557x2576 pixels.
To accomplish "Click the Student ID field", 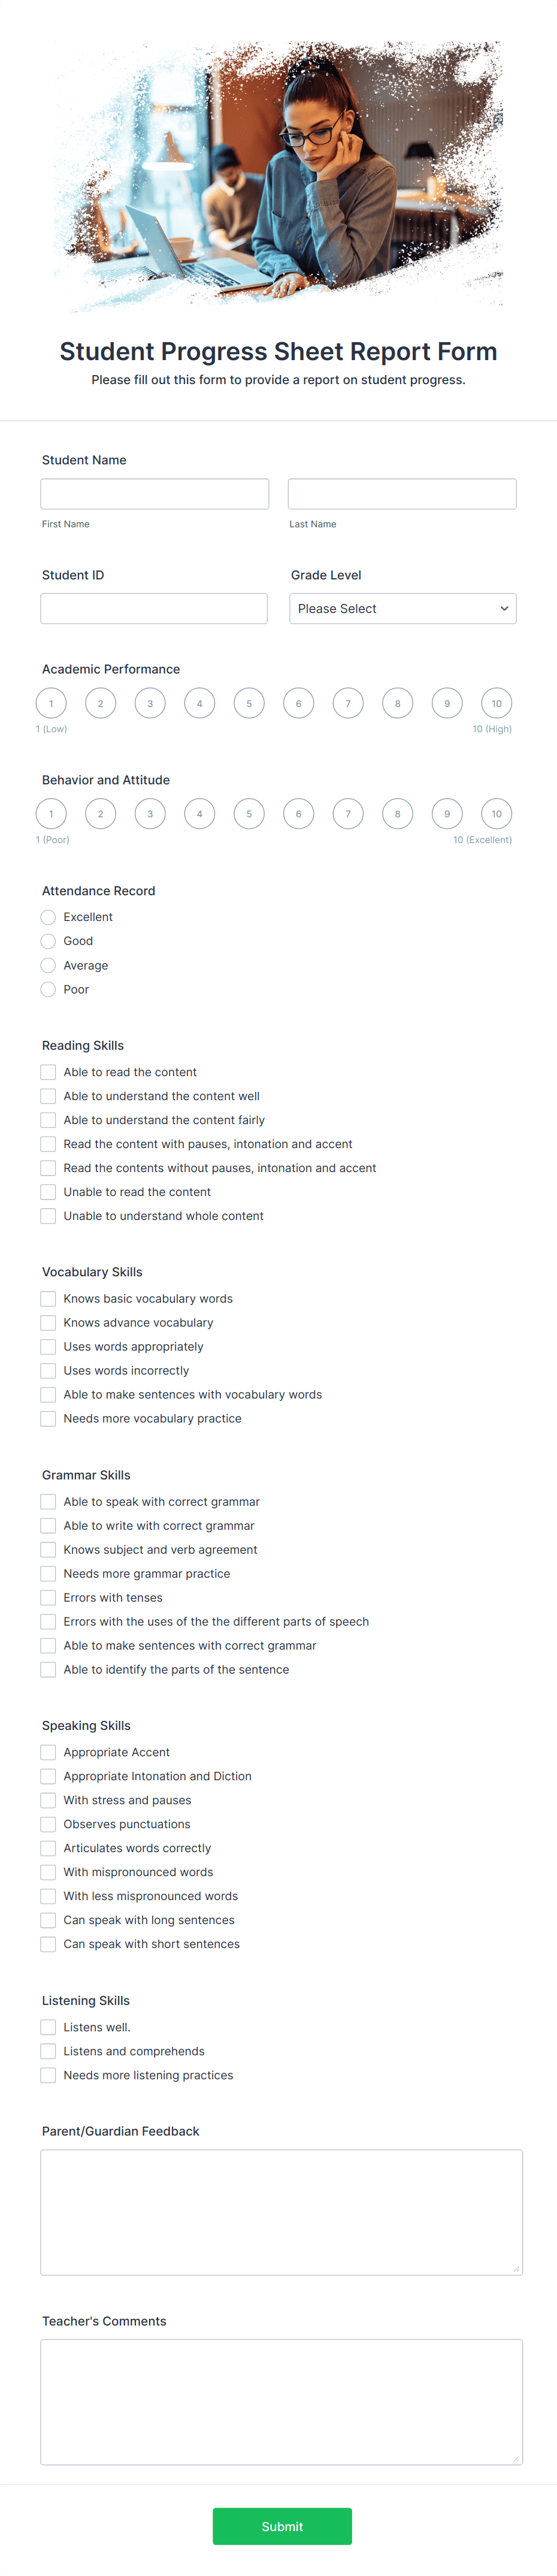I will click(x=154, y=608).
